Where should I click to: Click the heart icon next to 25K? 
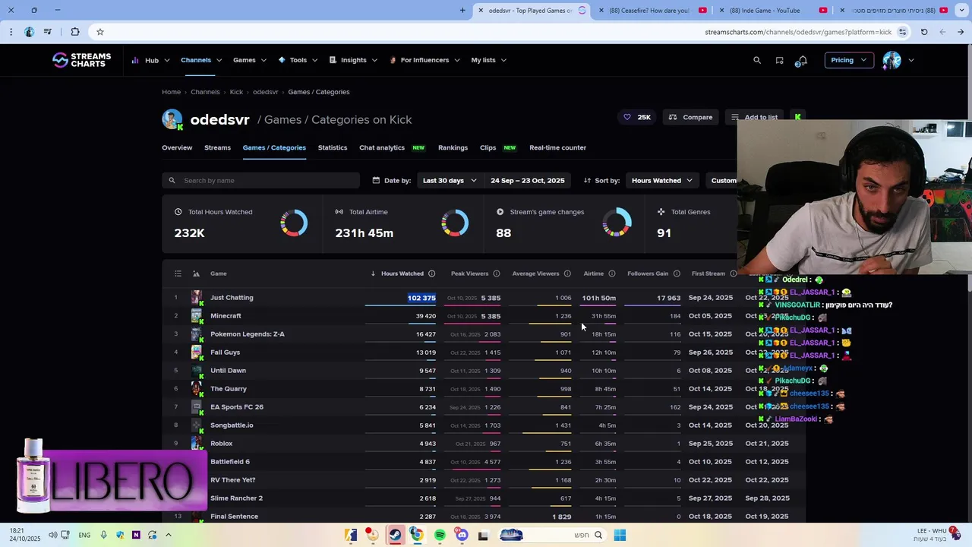tap(626, 117)
